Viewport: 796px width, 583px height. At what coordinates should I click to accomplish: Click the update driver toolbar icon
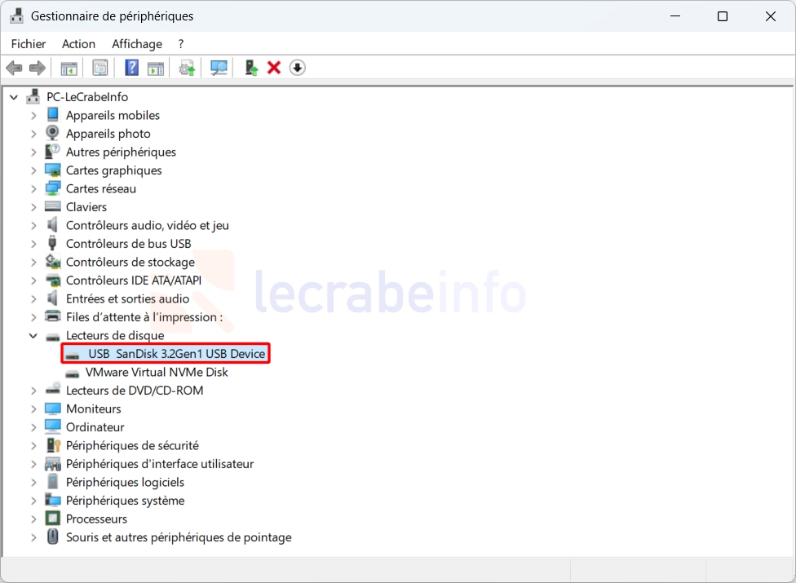[188, 68]
